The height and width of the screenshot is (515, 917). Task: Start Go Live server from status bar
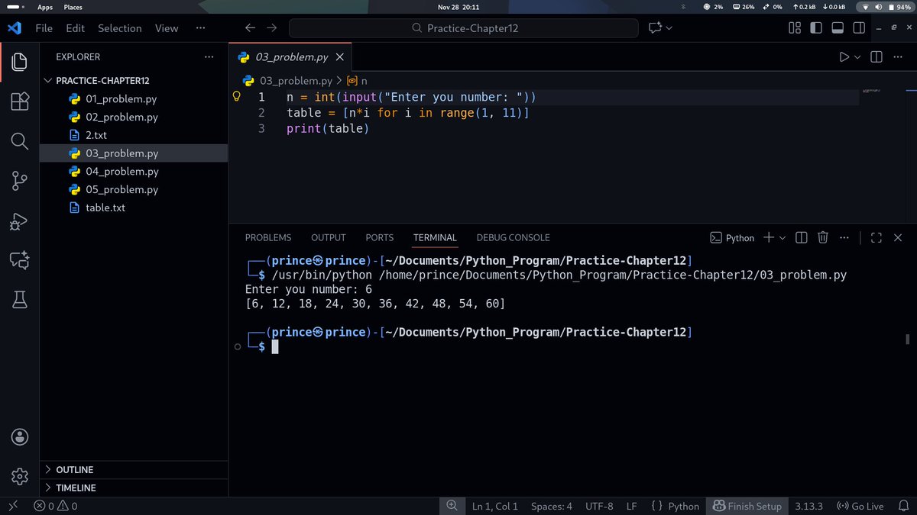pyautogui.click(x=860, y=506)
